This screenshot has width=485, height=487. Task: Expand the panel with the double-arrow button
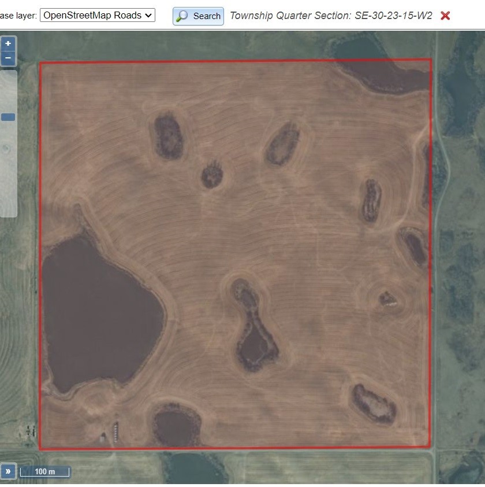(8, 471)
